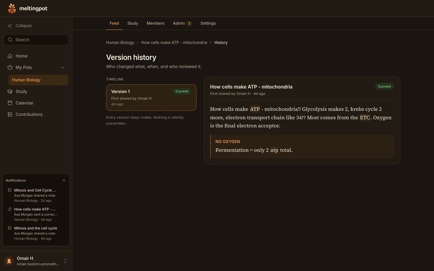
Task: Open 'How cells make ATP - ...' notification
Action: [36, 215]
